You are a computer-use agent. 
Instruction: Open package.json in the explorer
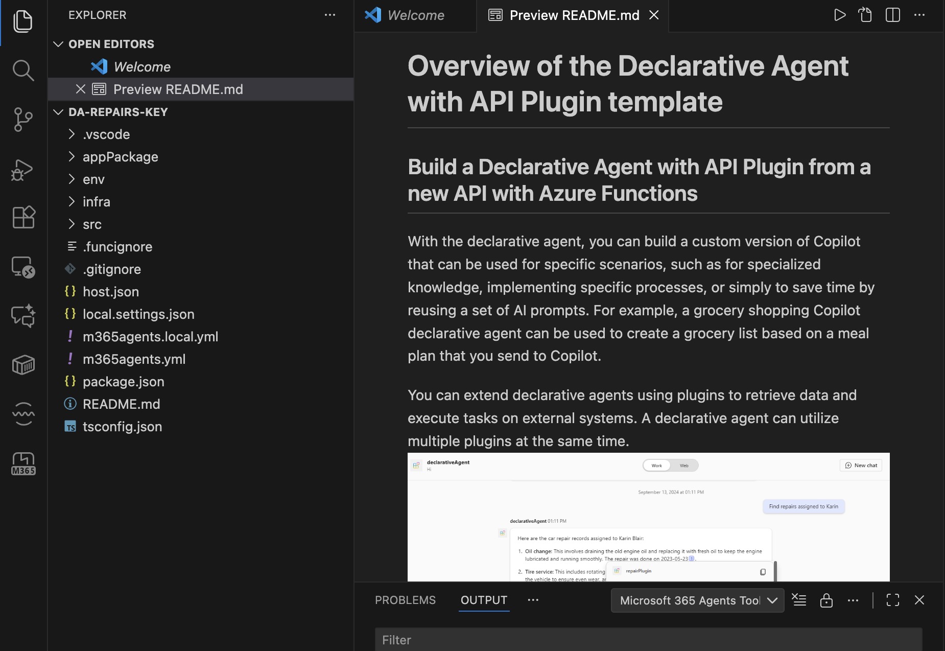201,382
